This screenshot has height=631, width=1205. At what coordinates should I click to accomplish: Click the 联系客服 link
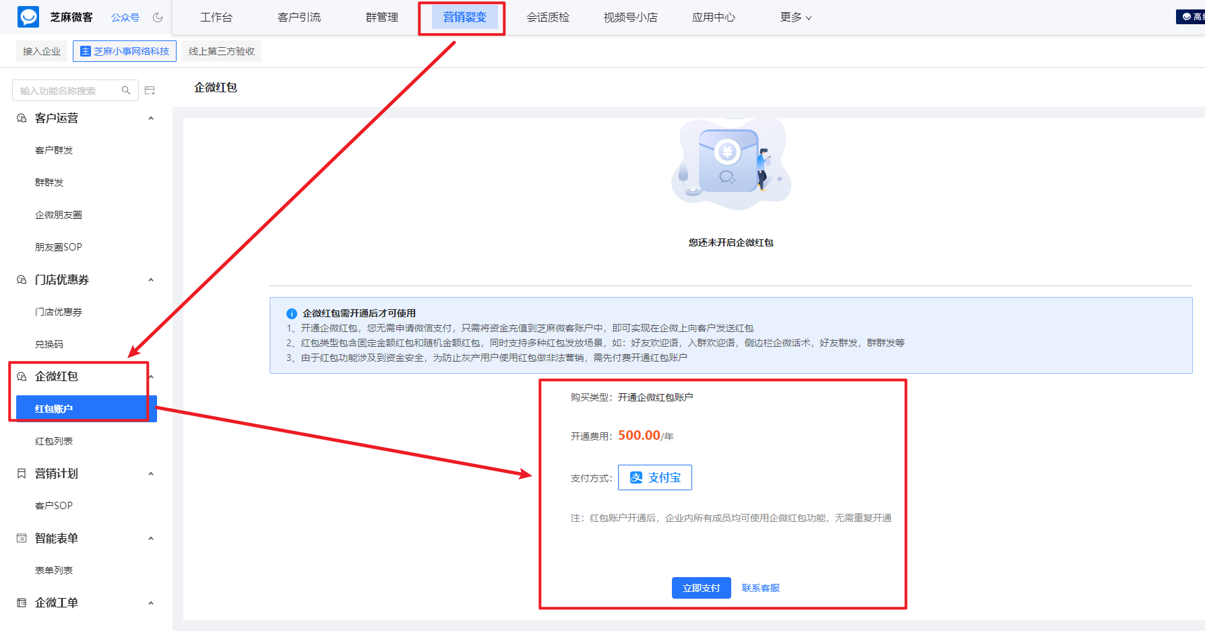tap(761, 588)
